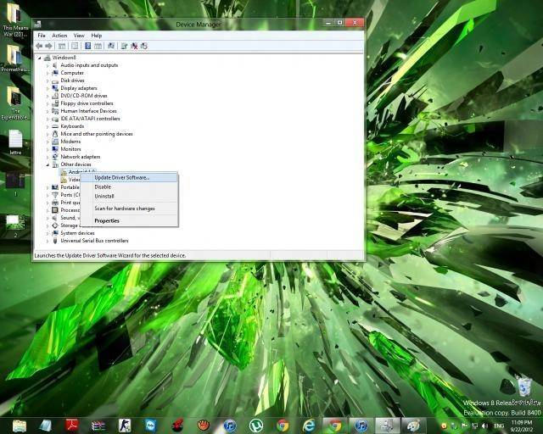
Task: Choose Uninstall from the context menu
Action: pyautogui.click(x=129, y=197)
